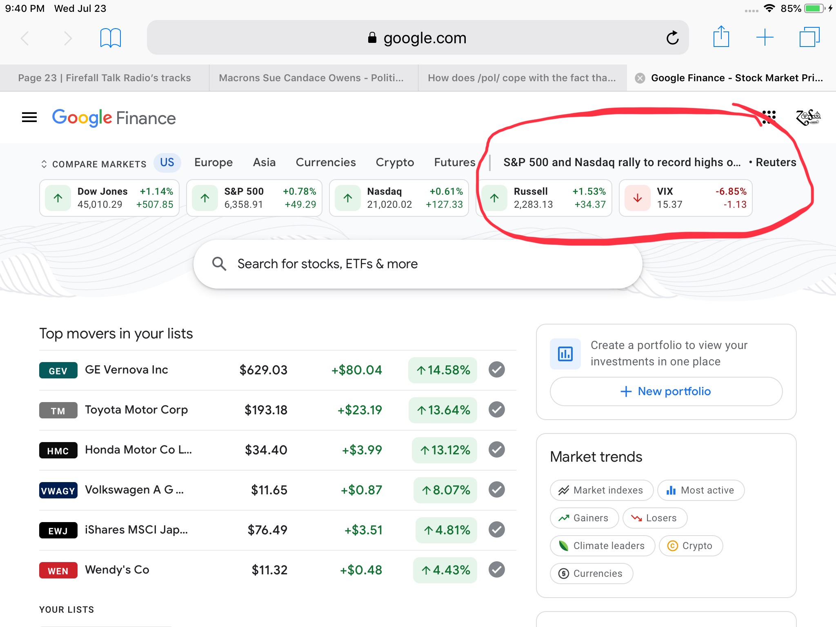
Task: Tap the google.com address bar
Action: tap(418, 38)
